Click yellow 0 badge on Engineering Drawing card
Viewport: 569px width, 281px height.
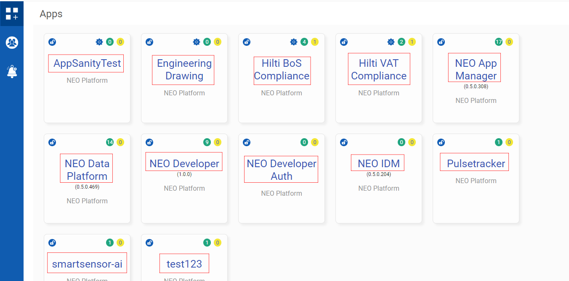pyautogui.click(x=218, y=42)
